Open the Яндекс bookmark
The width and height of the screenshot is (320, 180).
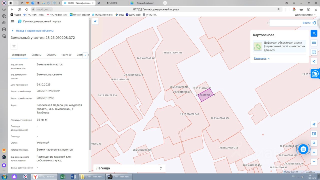[x=16, y=15]
